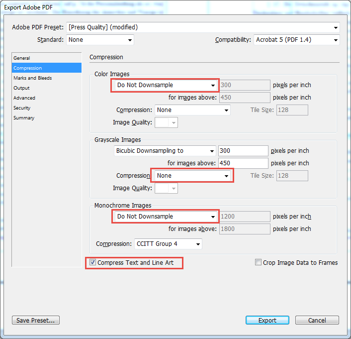The height and width of the screenshot is (339, 351).
Task: Select the Summary panel in sidebar
Action: point(47,118)
